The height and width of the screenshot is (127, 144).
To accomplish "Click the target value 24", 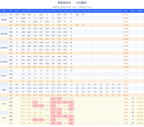I will pyautogui.click(x=133, y=113).
